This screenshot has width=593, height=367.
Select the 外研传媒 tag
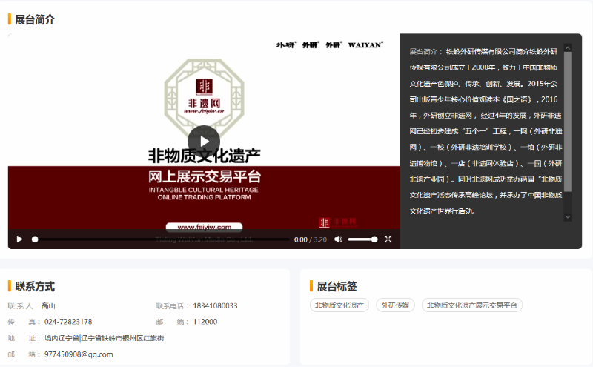(x=395, y=305)
